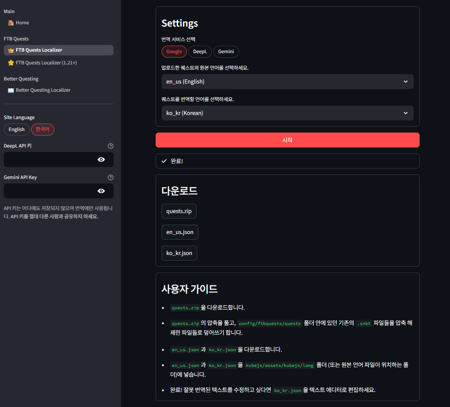The width and height of the screenshot is (450, 407).
Task: Click the 다운로드 heading
Action: 180,191
